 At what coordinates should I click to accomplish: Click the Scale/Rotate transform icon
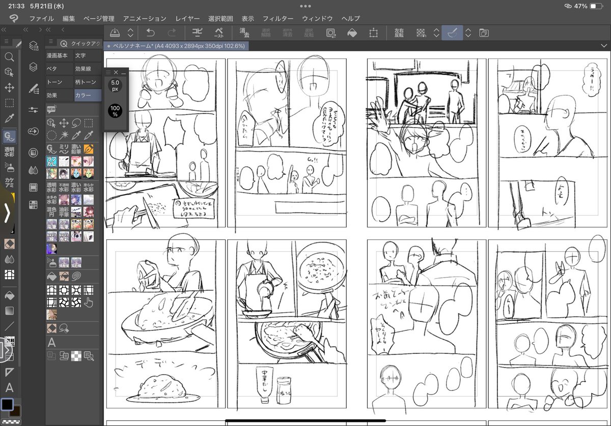point(373,33)
